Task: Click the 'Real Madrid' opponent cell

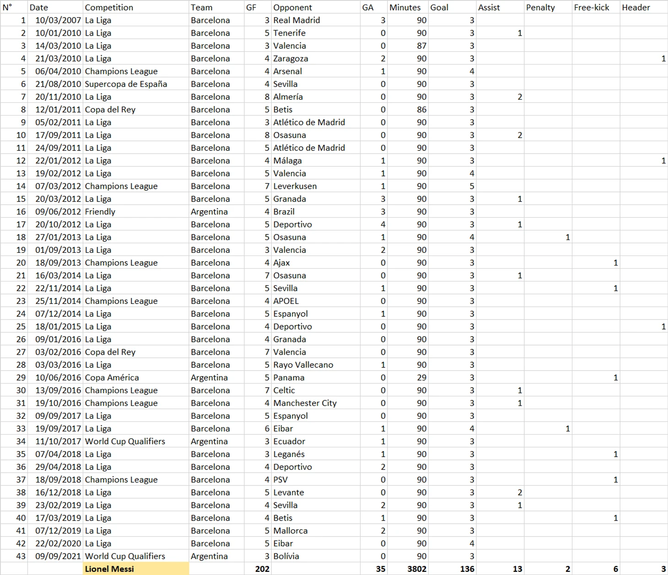Action: [316, 20]
